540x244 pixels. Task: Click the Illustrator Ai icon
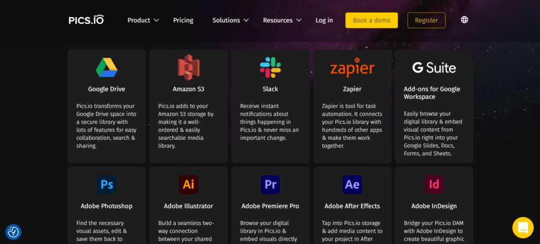188,185
